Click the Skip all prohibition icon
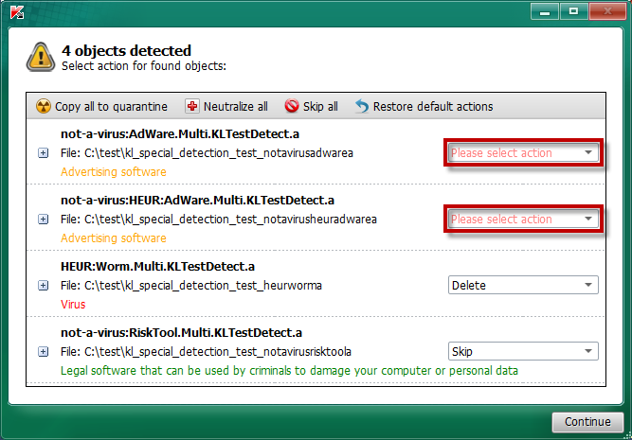 point(292,106)
